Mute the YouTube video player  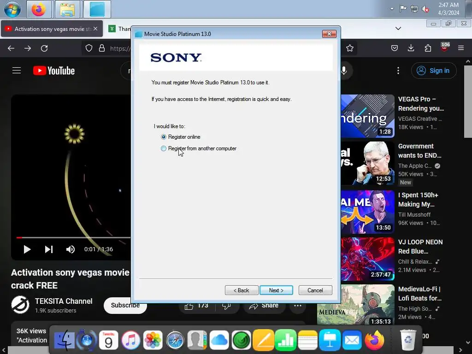(x=71, y=249)
